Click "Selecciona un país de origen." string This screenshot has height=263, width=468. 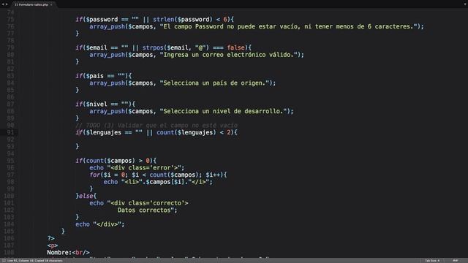[215, 83]
